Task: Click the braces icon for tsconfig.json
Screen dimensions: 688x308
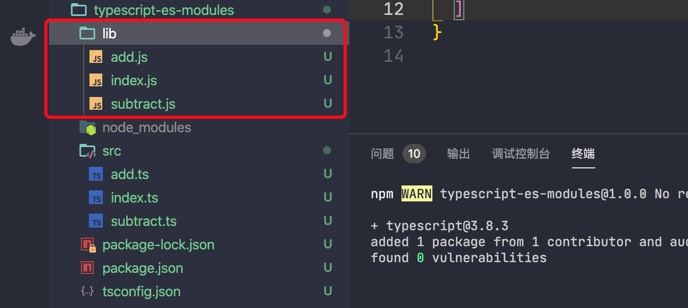Action: click(87, 292)
